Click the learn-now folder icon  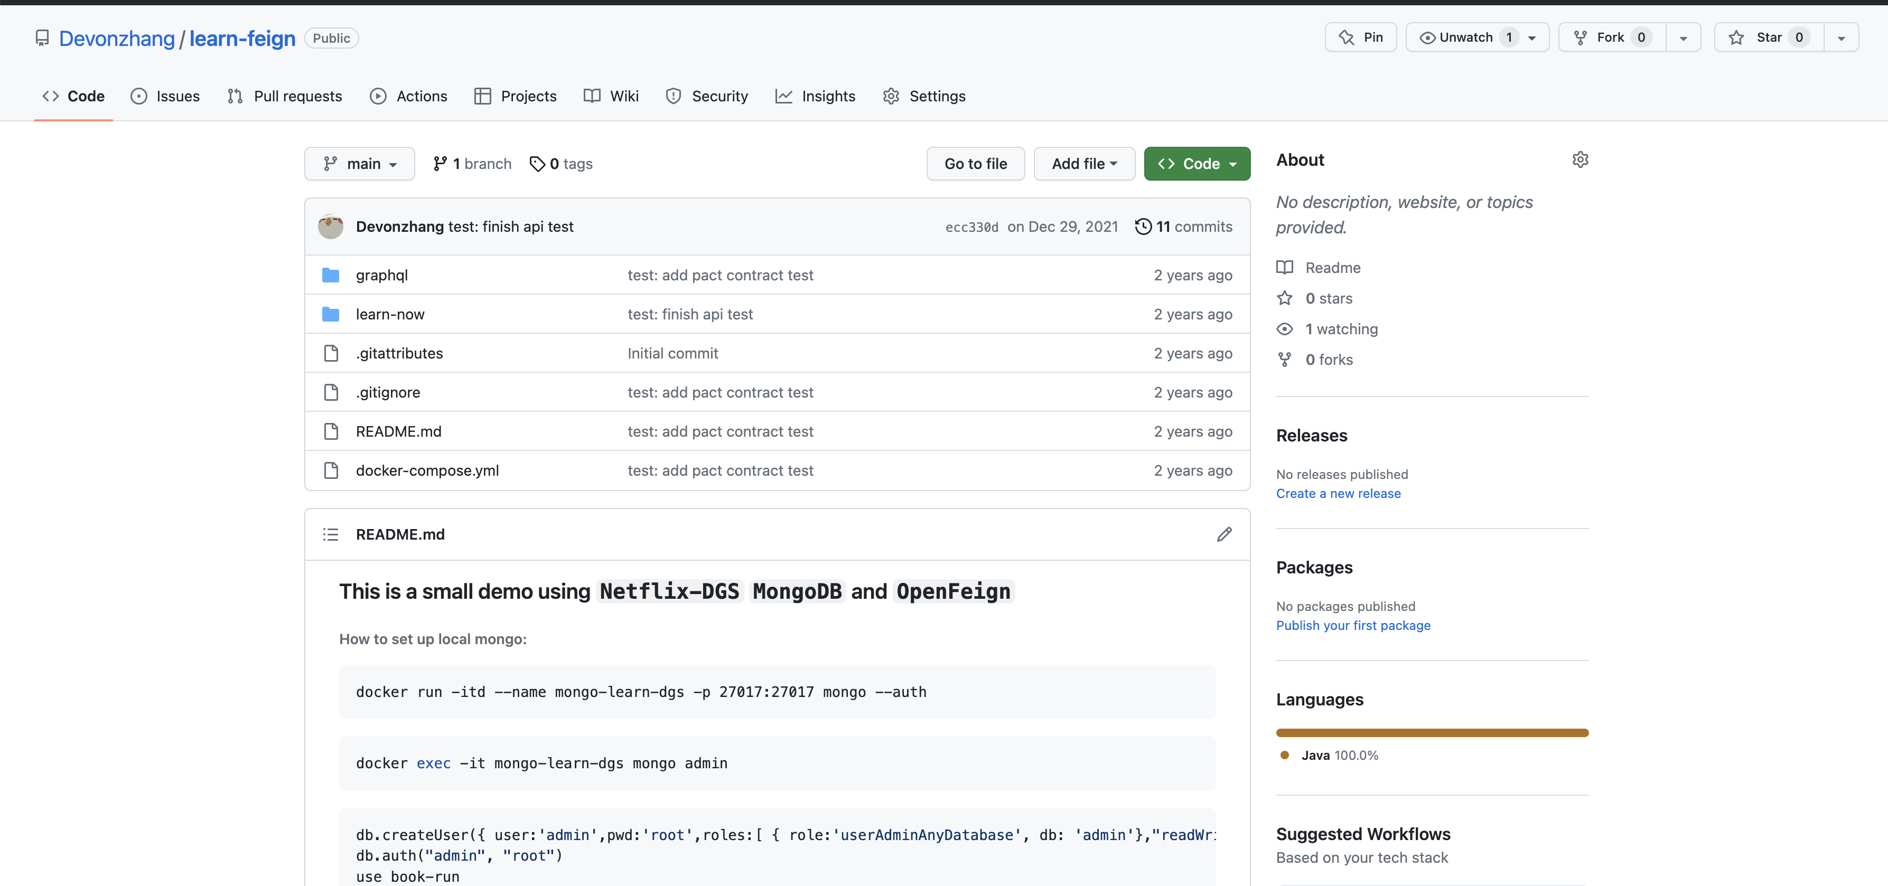(x=331, y=314)
